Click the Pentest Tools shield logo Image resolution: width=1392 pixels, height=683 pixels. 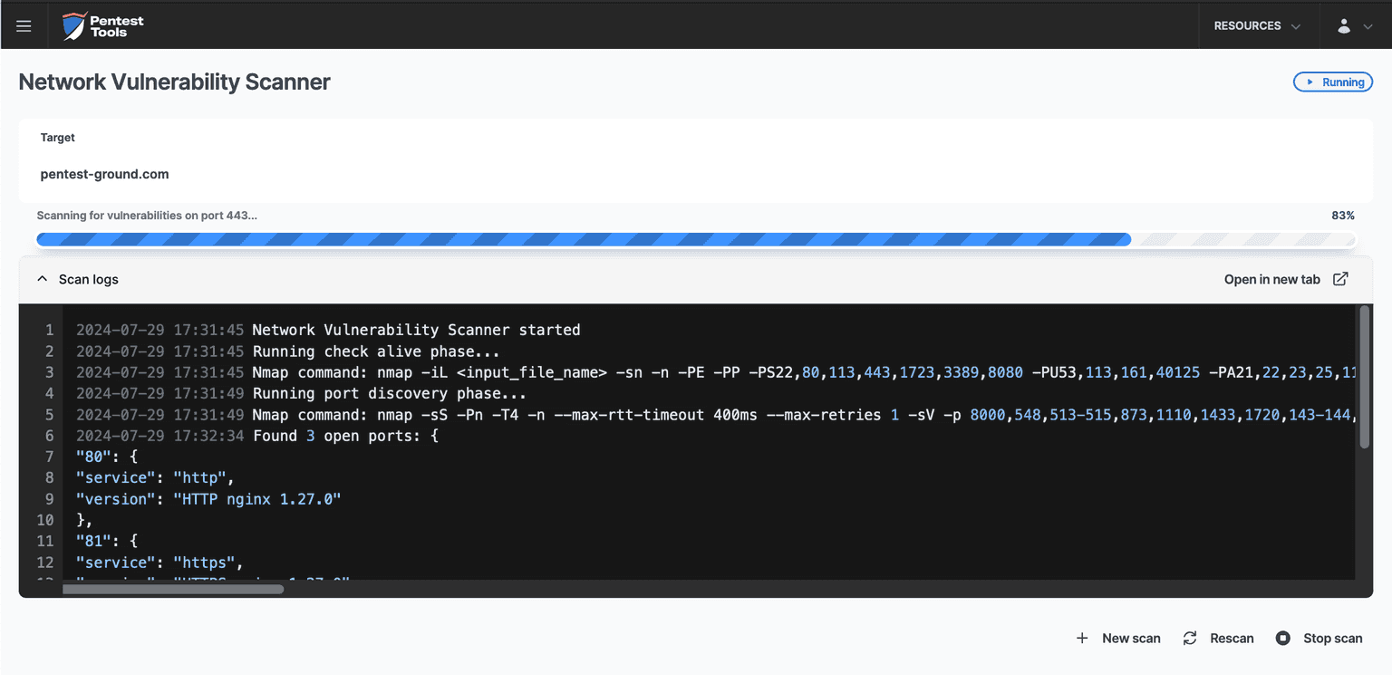pos(73,26)
